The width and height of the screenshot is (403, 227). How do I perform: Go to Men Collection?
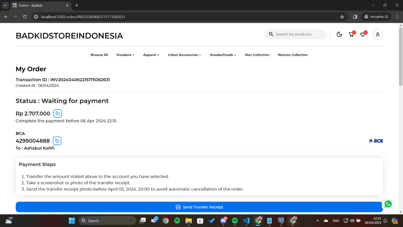click(x=257, y=55)
